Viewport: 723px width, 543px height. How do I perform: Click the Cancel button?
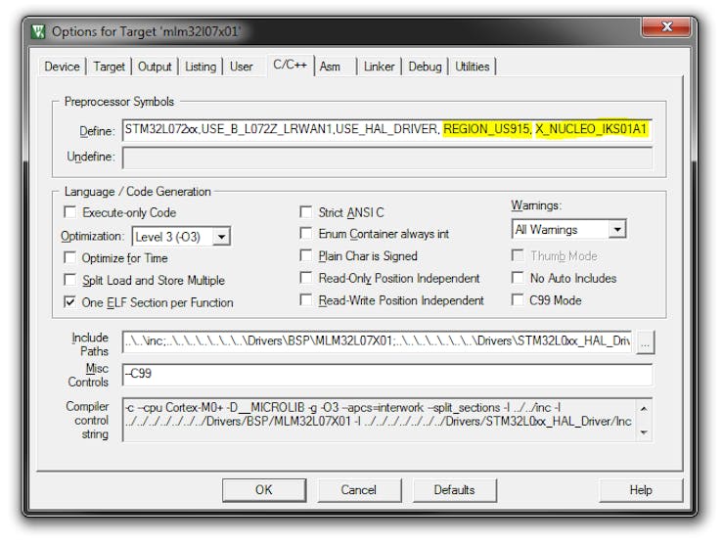click(x=359, y=490)
